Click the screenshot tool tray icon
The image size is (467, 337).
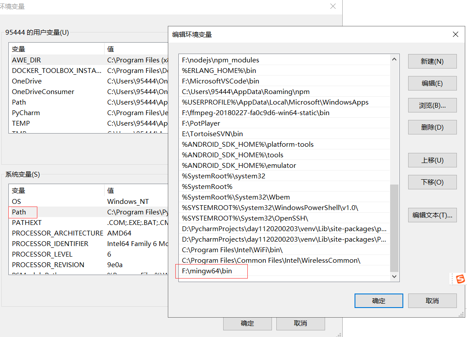(x=460, y=279)
